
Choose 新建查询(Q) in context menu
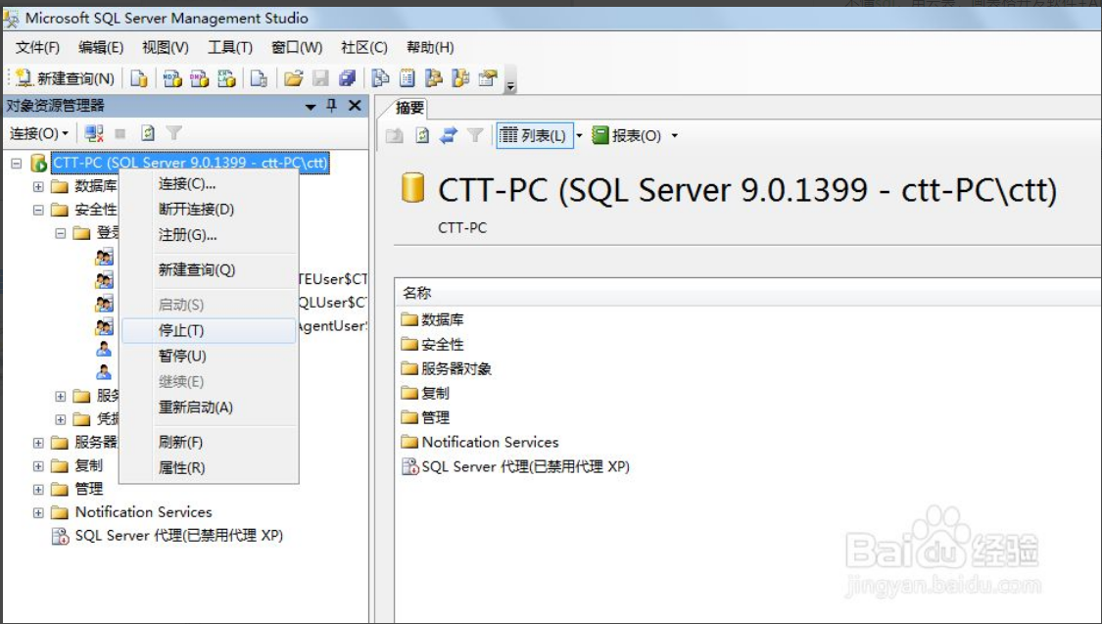[x=209, y=269]
